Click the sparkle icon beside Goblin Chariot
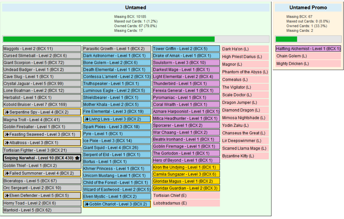The height and width of the screenshot is (219, 344). tap(87, 204)
